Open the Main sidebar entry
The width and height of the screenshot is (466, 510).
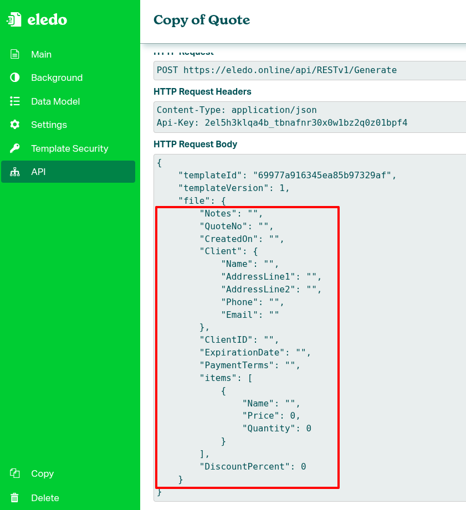pyautogui.click(x=42, y=54)
